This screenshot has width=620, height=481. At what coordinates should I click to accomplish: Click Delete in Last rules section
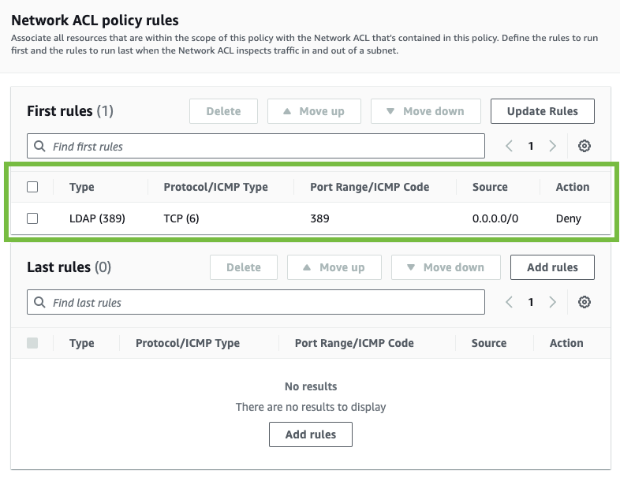click(244, 267)
